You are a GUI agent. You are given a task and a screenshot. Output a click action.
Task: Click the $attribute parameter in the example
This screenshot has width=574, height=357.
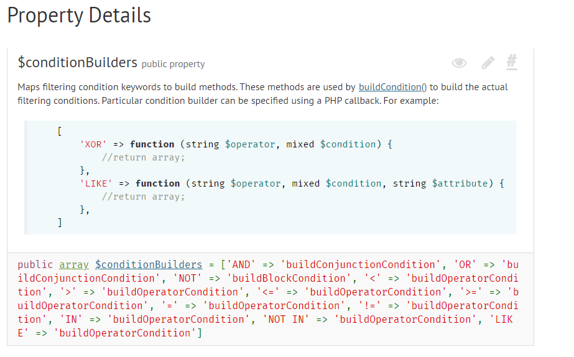460,183
